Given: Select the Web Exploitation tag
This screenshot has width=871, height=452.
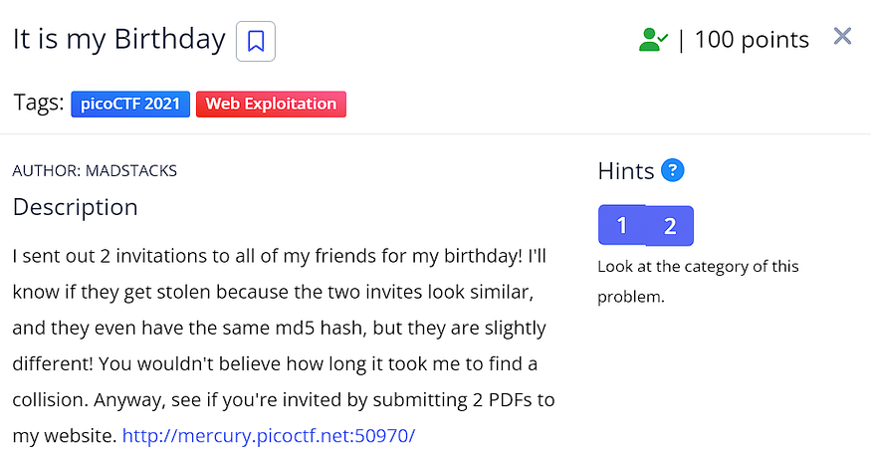Looking at the screenshot, I should [271, 104].
